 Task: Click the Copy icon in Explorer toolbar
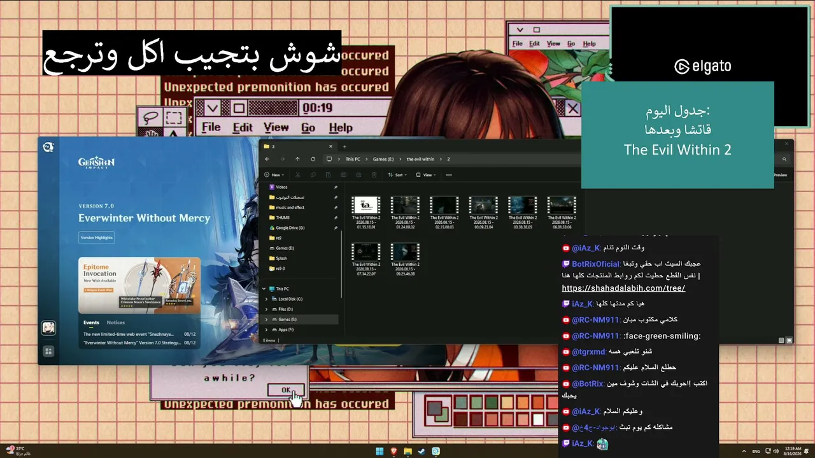pyautogui.click(x=313, y=175)
